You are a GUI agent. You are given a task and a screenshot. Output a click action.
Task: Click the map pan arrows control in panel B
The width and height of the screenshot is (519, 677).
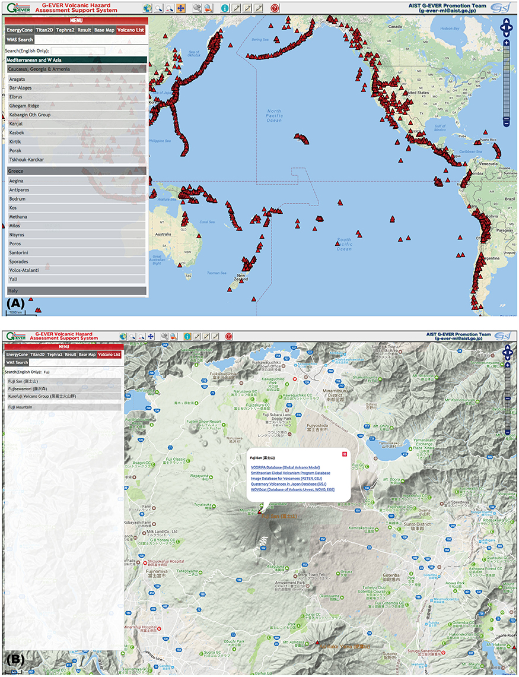click(x=507, y=353)
